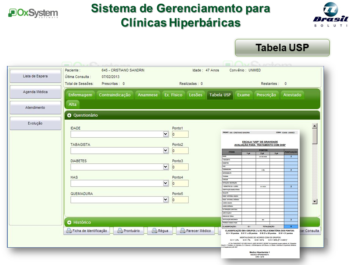Click the Ponto1 input field
Screen dimensions: 353x265
(x=180, y=134)
